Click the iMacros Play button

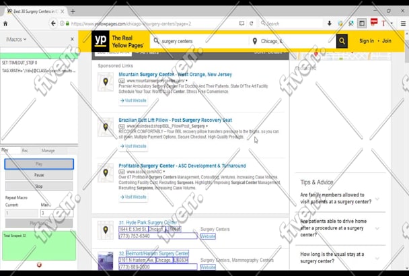[39, 164]
